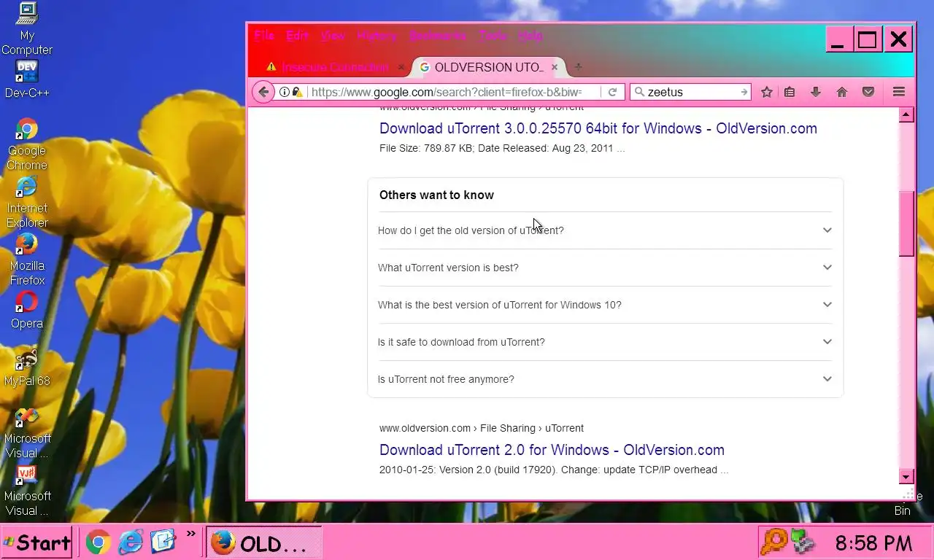Viewport: 934px width, 560px height.
Task: Click the insecure padlock warning icon
Action: (297, 92)
